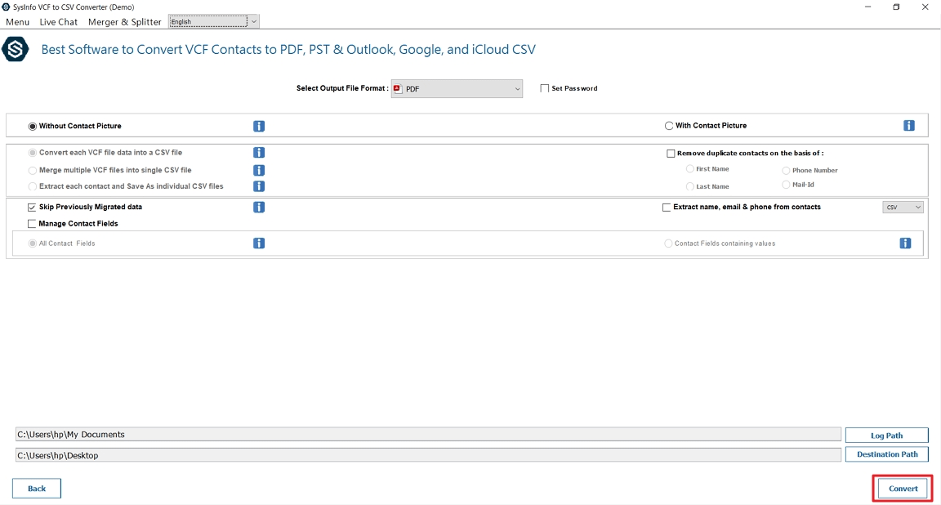Enable the Set Password checkbox
The image size is (941, 505).
(545, 88)
